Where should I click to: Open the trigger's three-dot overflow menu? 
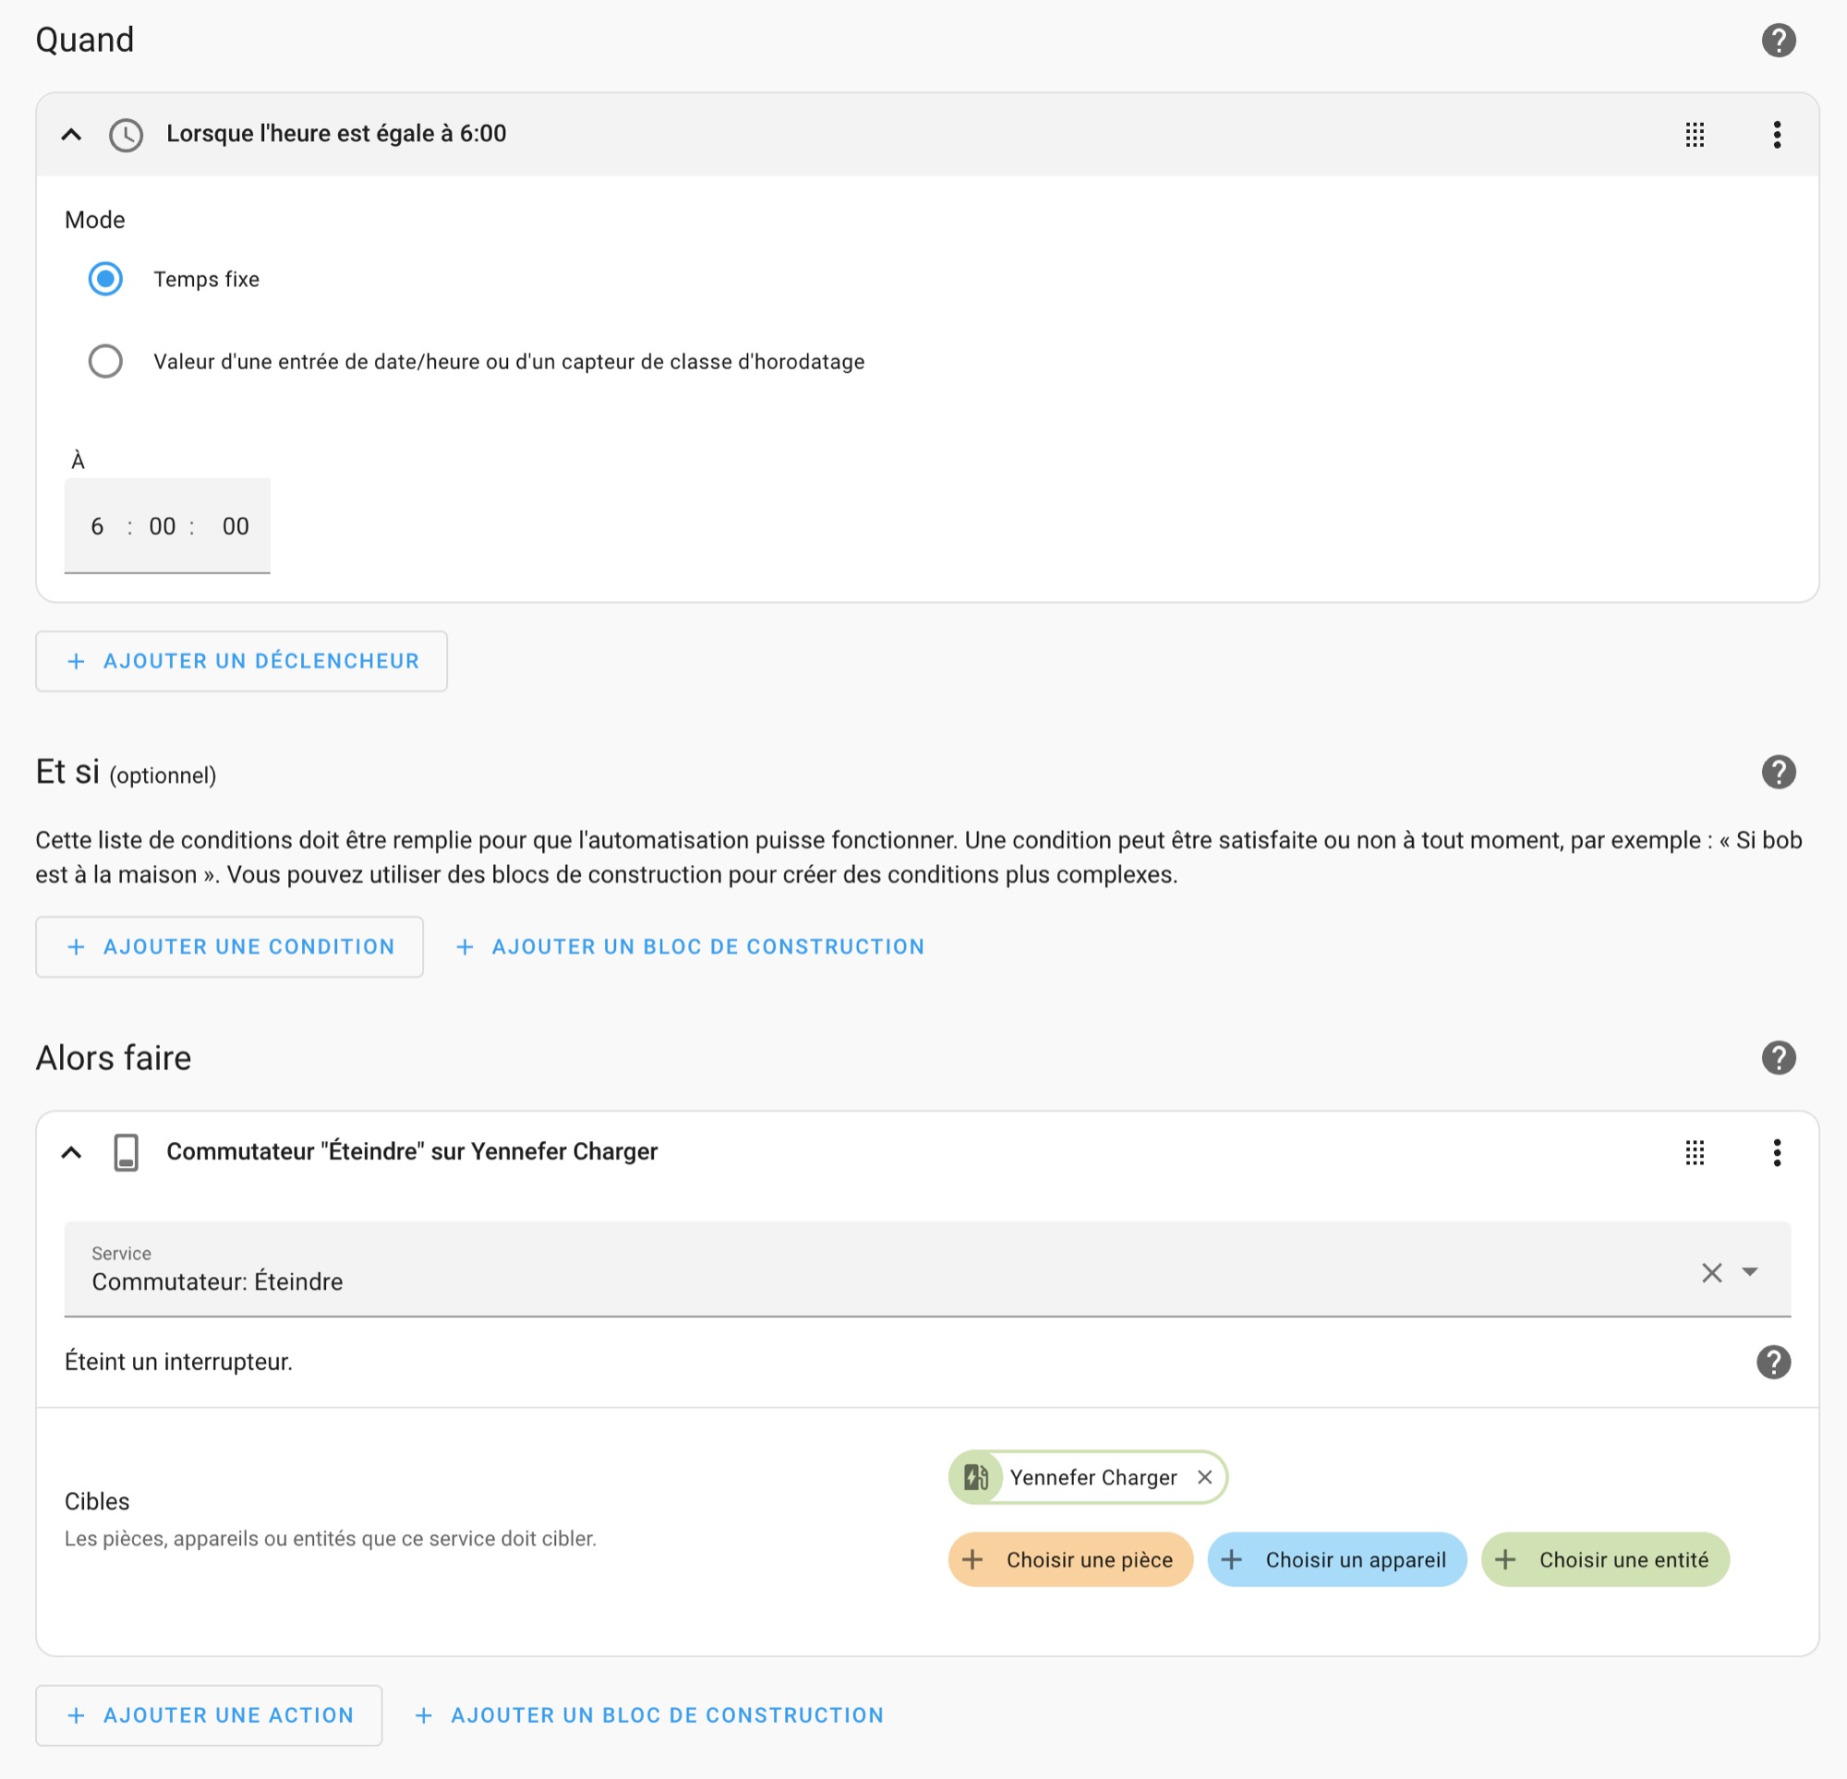point(1776,135)
